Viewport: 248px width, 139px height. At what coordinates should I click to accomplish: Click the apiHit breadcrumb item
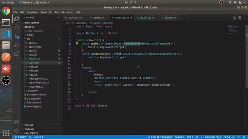pos(108,23)
